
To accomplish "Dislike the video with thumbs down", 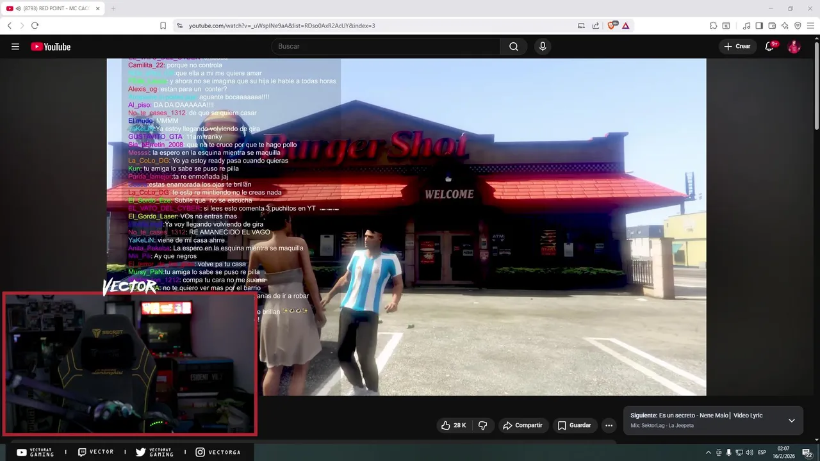I will click(483, 425).
